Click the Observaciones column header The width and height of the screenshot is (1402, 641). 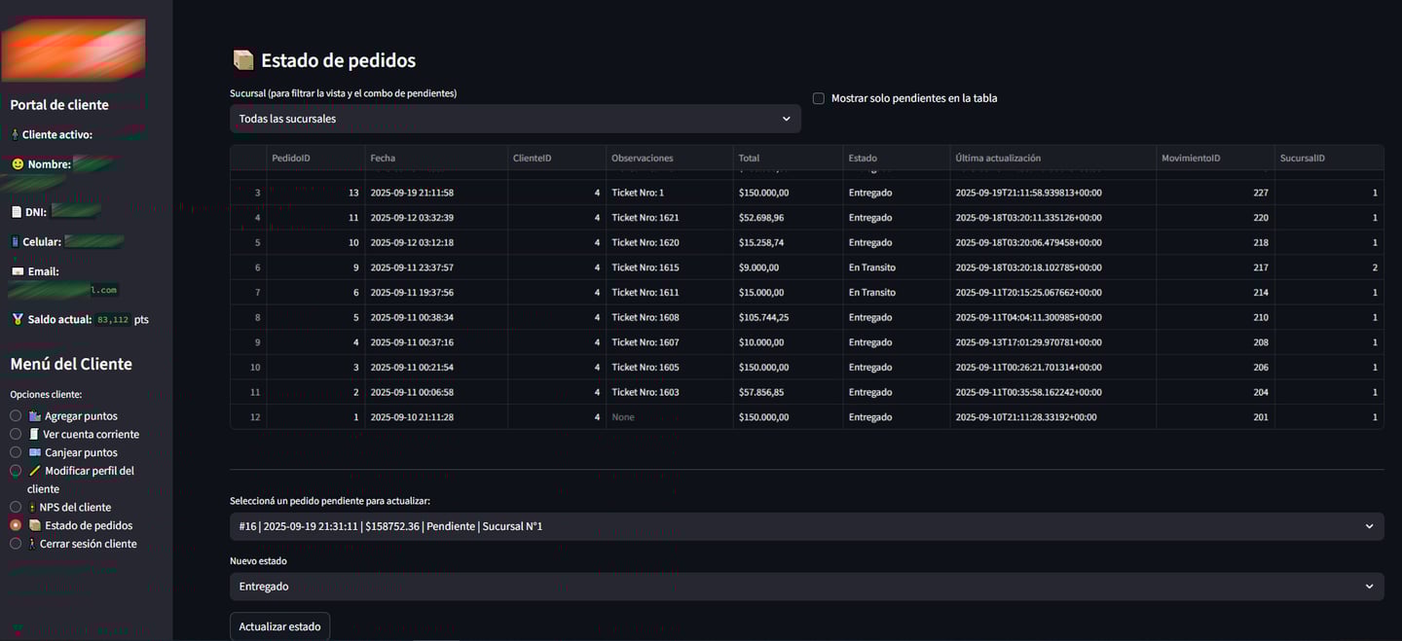pyautogui.click(x=670, y=158)
